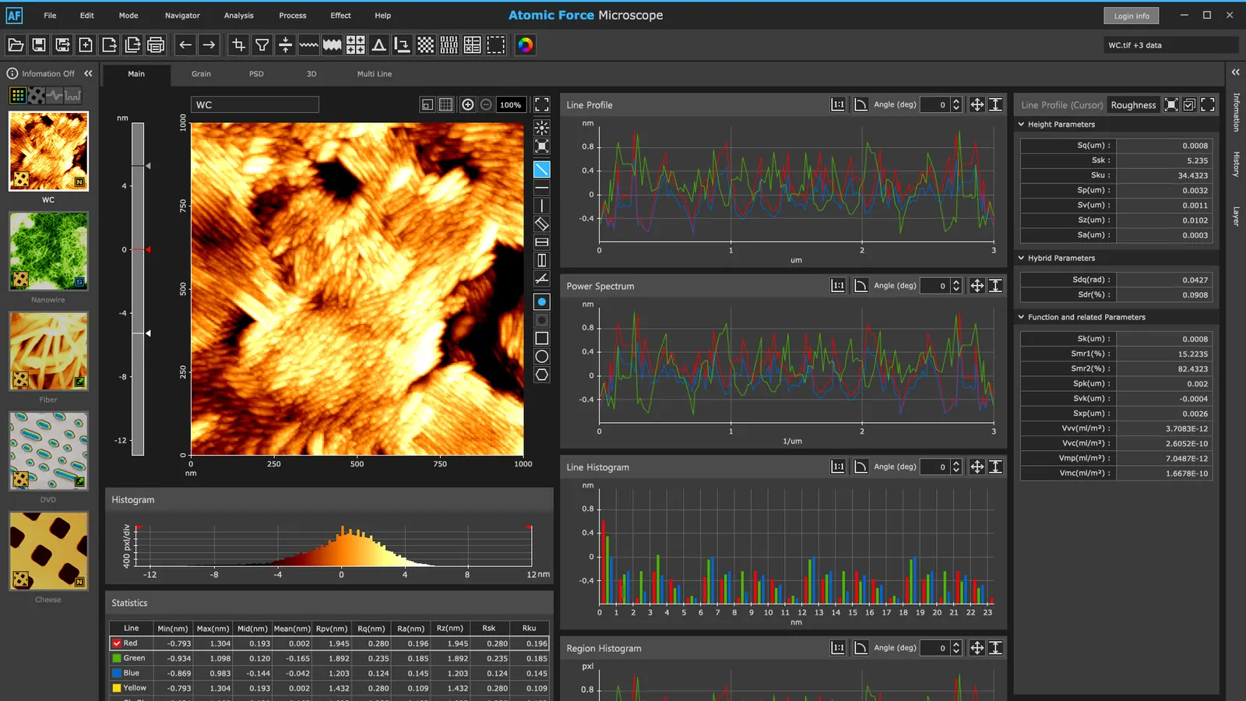Collapse the left thumbnail panel
1246x701 pixels.
tap(88, 73)
